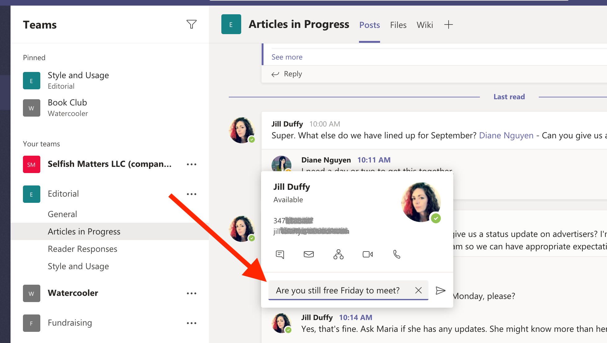Send an email to Jill Duffy
607x343 pixels.
[309, 254]
